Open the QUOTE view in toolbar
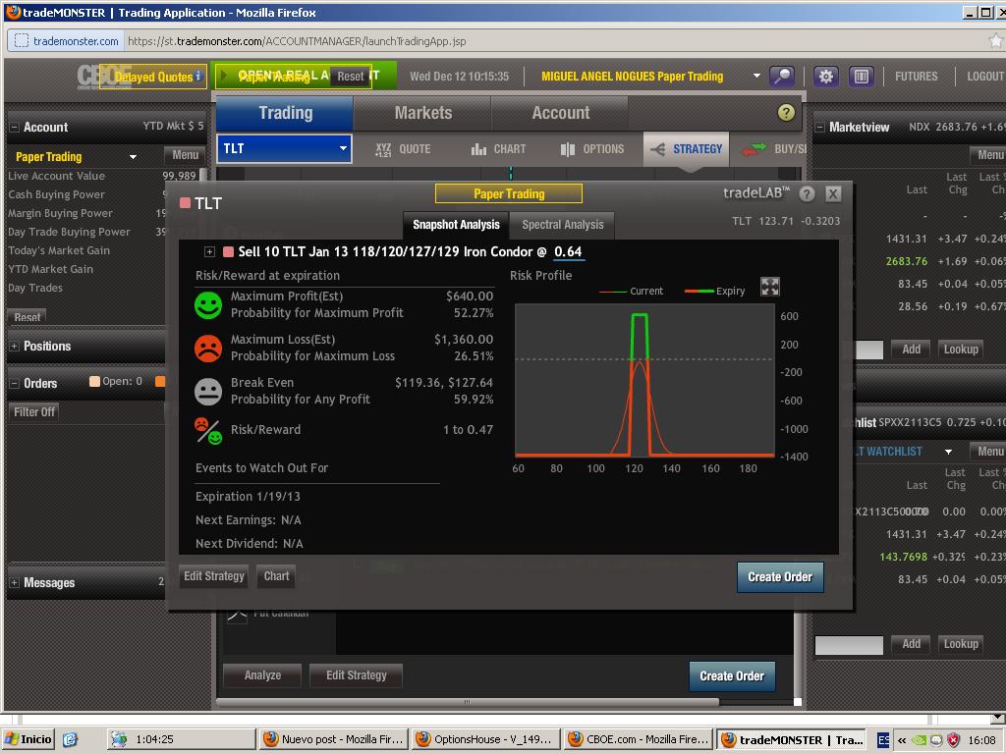The width and height of the screenshot is (1006, 754). [403, 149]
